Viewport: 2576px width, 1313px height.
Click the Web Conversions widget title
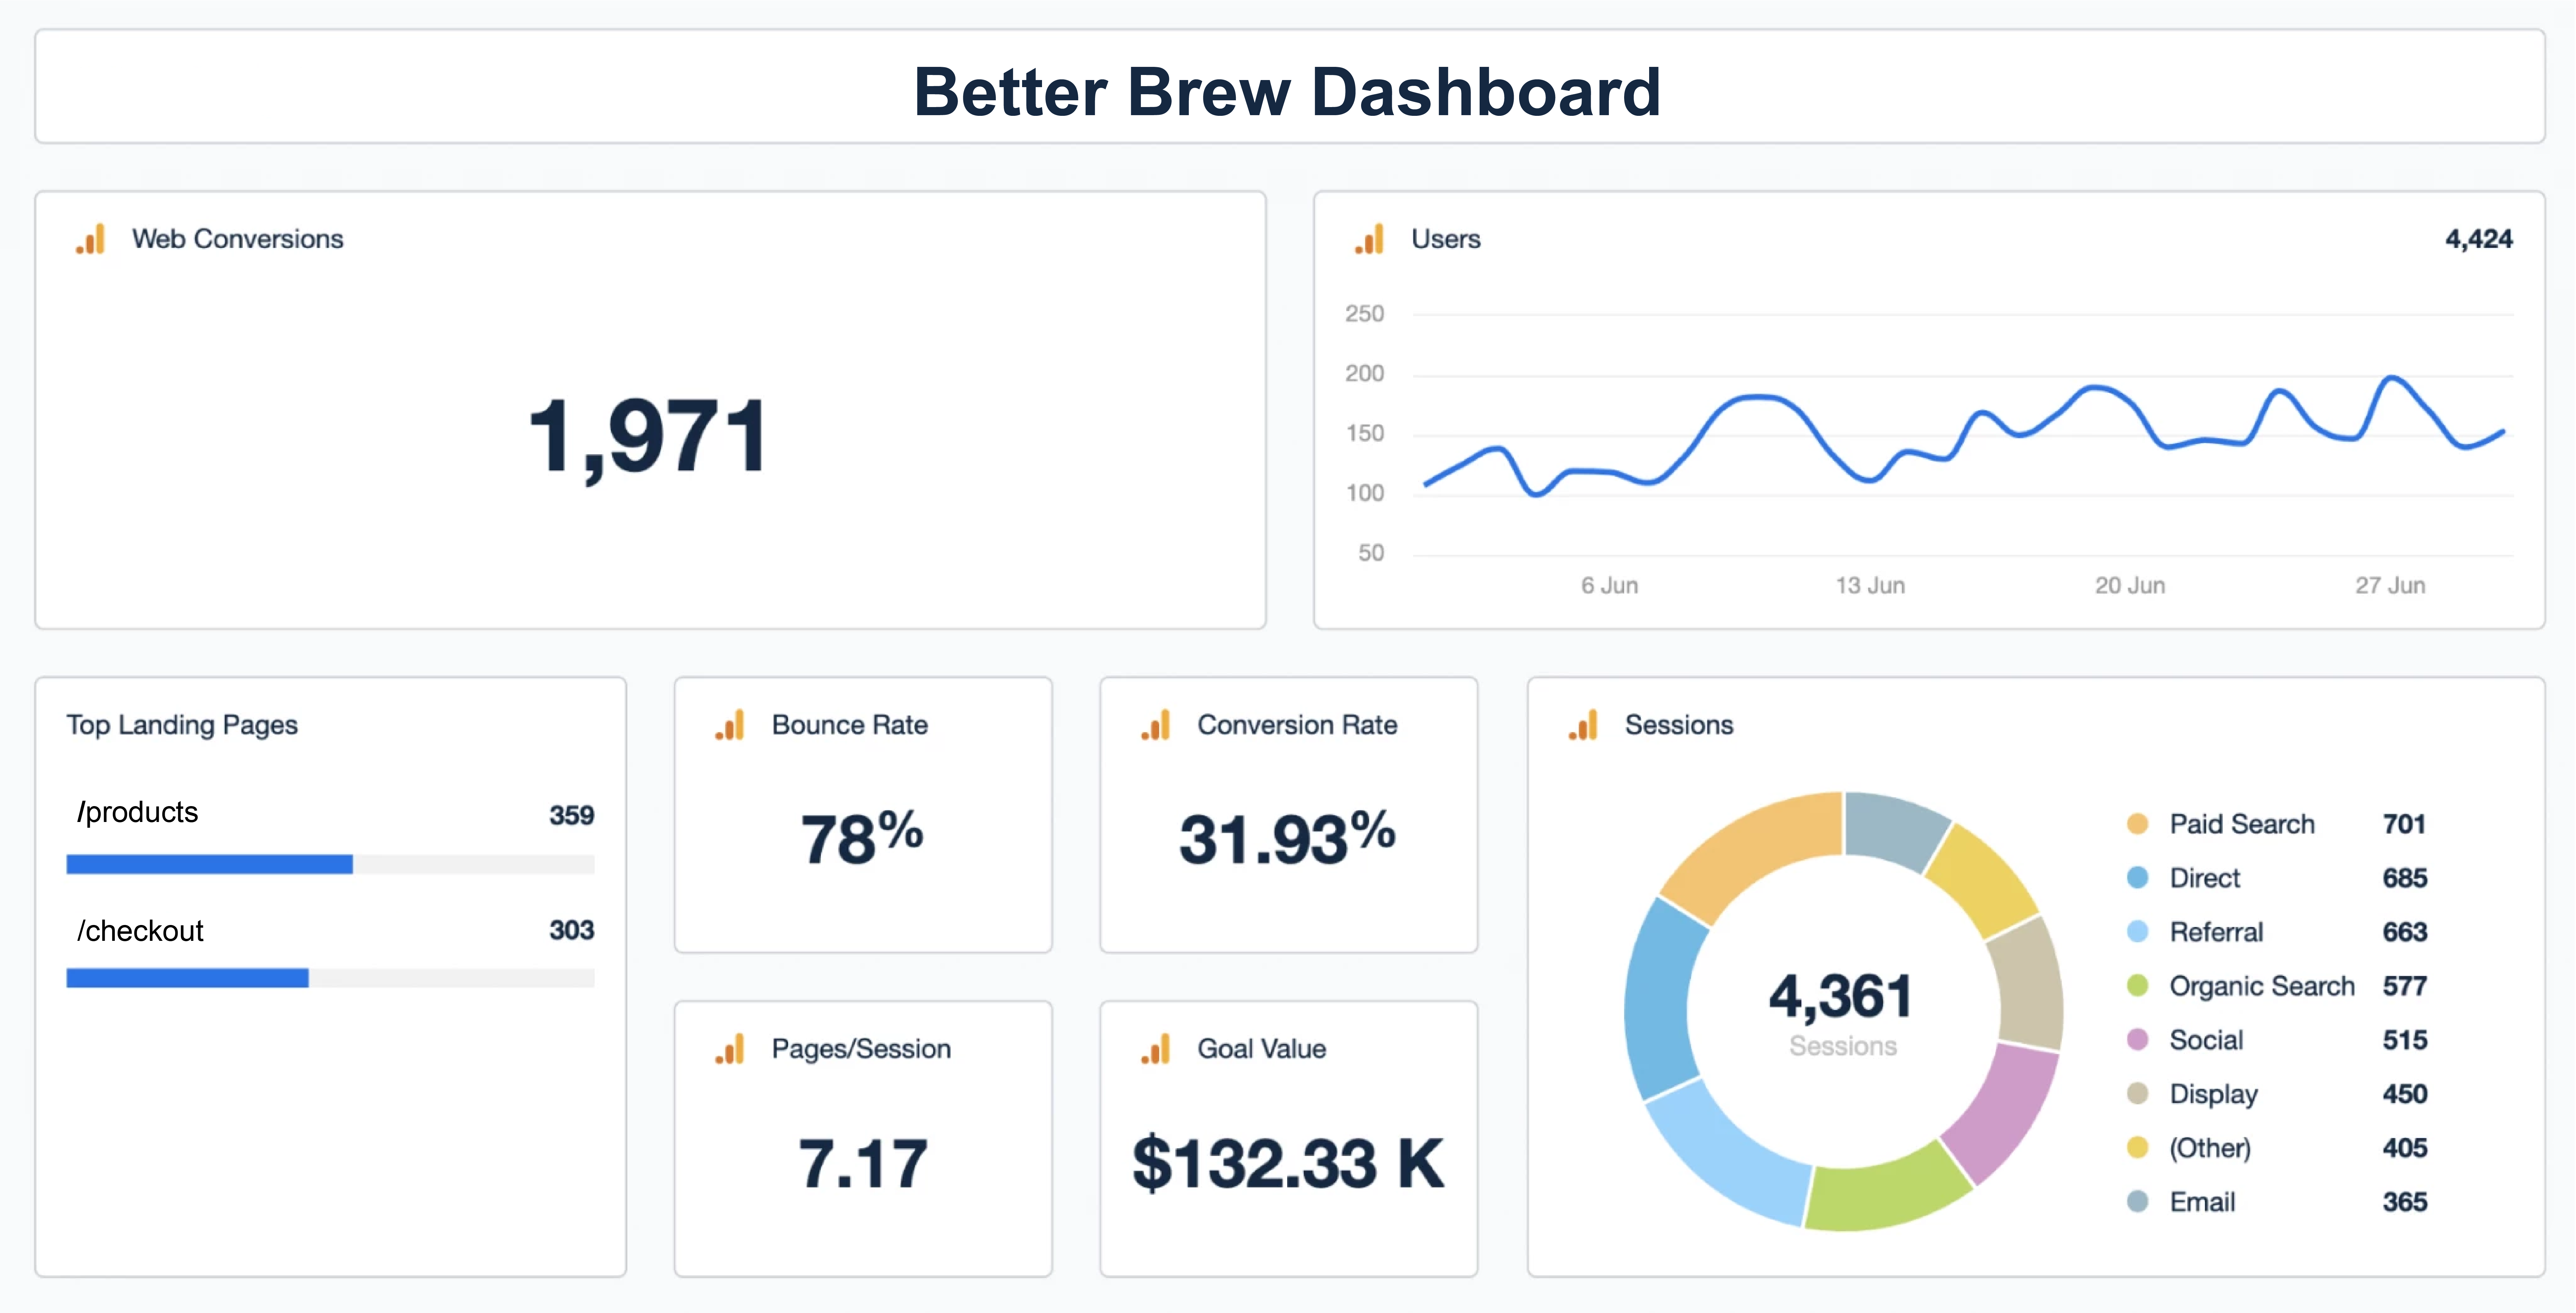click(238, 239)
